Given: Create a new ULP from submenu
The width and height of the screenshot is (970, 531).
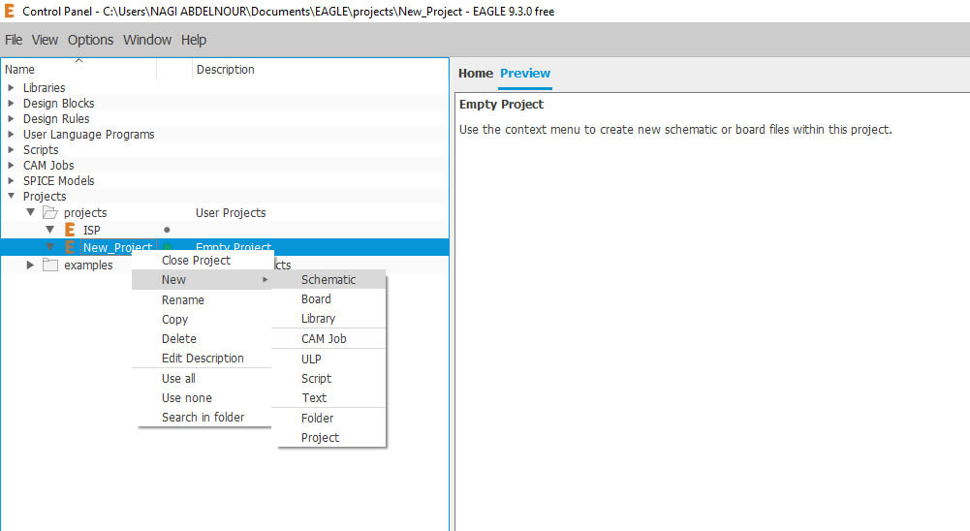Looking at the screenshot, I should pyautogui.click(x=329, y=359).
